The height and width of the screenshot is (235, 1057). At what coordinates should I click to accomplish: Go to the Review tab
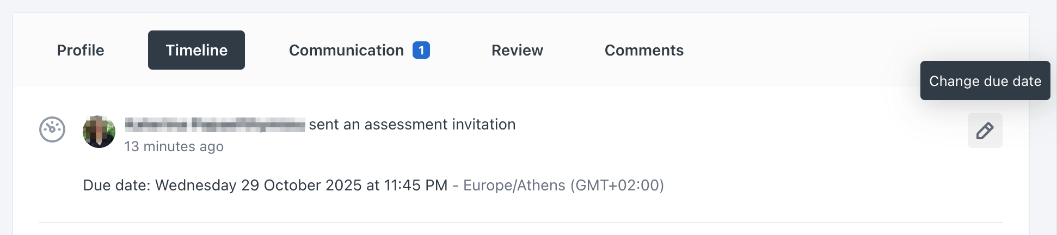pos(517,50)
